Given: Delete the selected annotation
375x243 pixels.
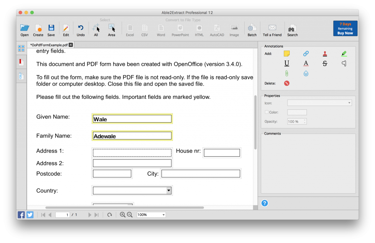Looking at the screenshot, I should pos(287,83).
